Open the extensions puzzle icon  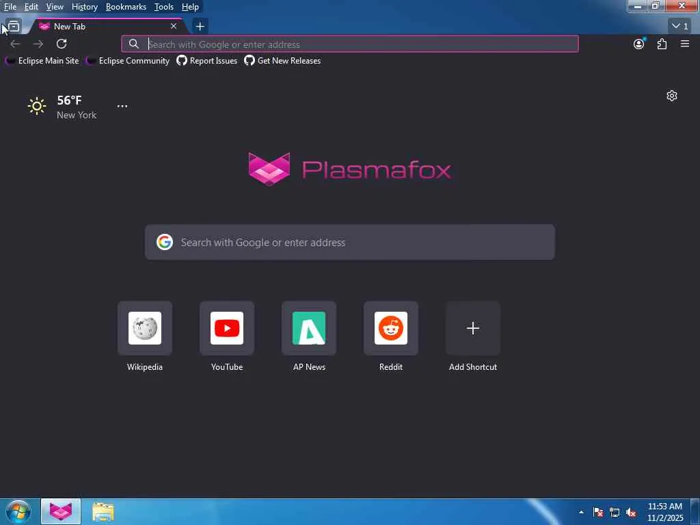point(662,44)
